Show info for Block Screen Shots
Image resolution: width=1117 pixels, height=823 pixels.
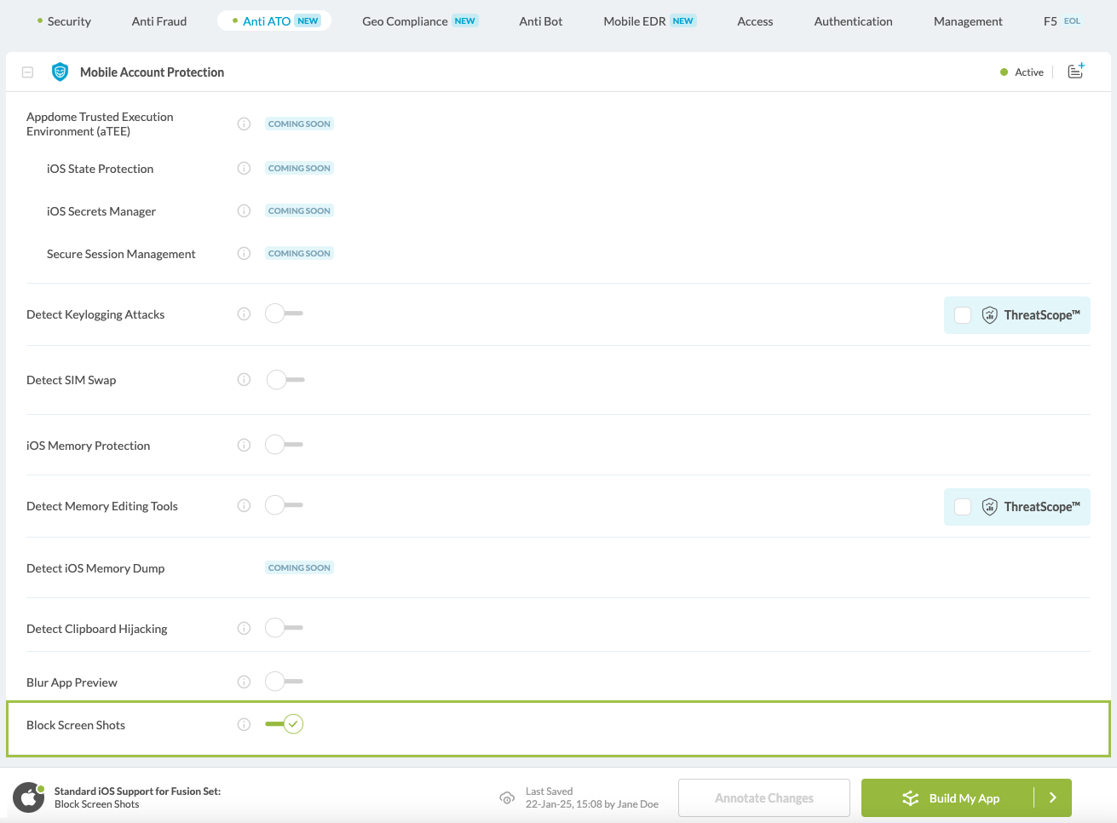[244, 725]
